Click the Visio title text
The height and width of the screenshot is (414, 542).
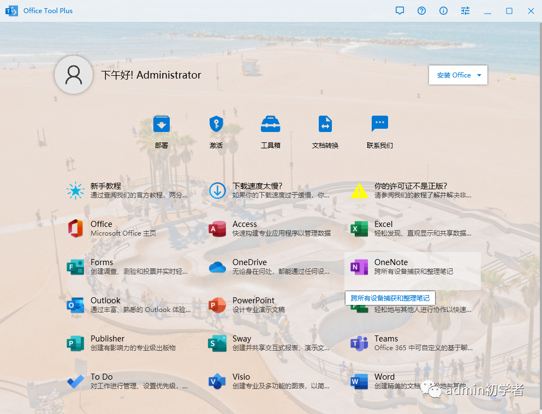(241, 377)
